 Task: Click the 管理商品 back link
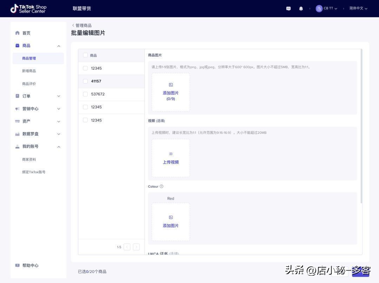pos(82,25)
